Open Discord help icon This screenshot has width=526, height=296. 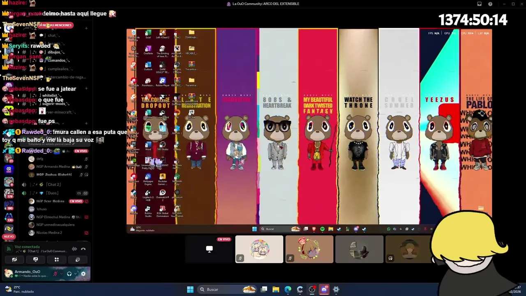[490, 4]
